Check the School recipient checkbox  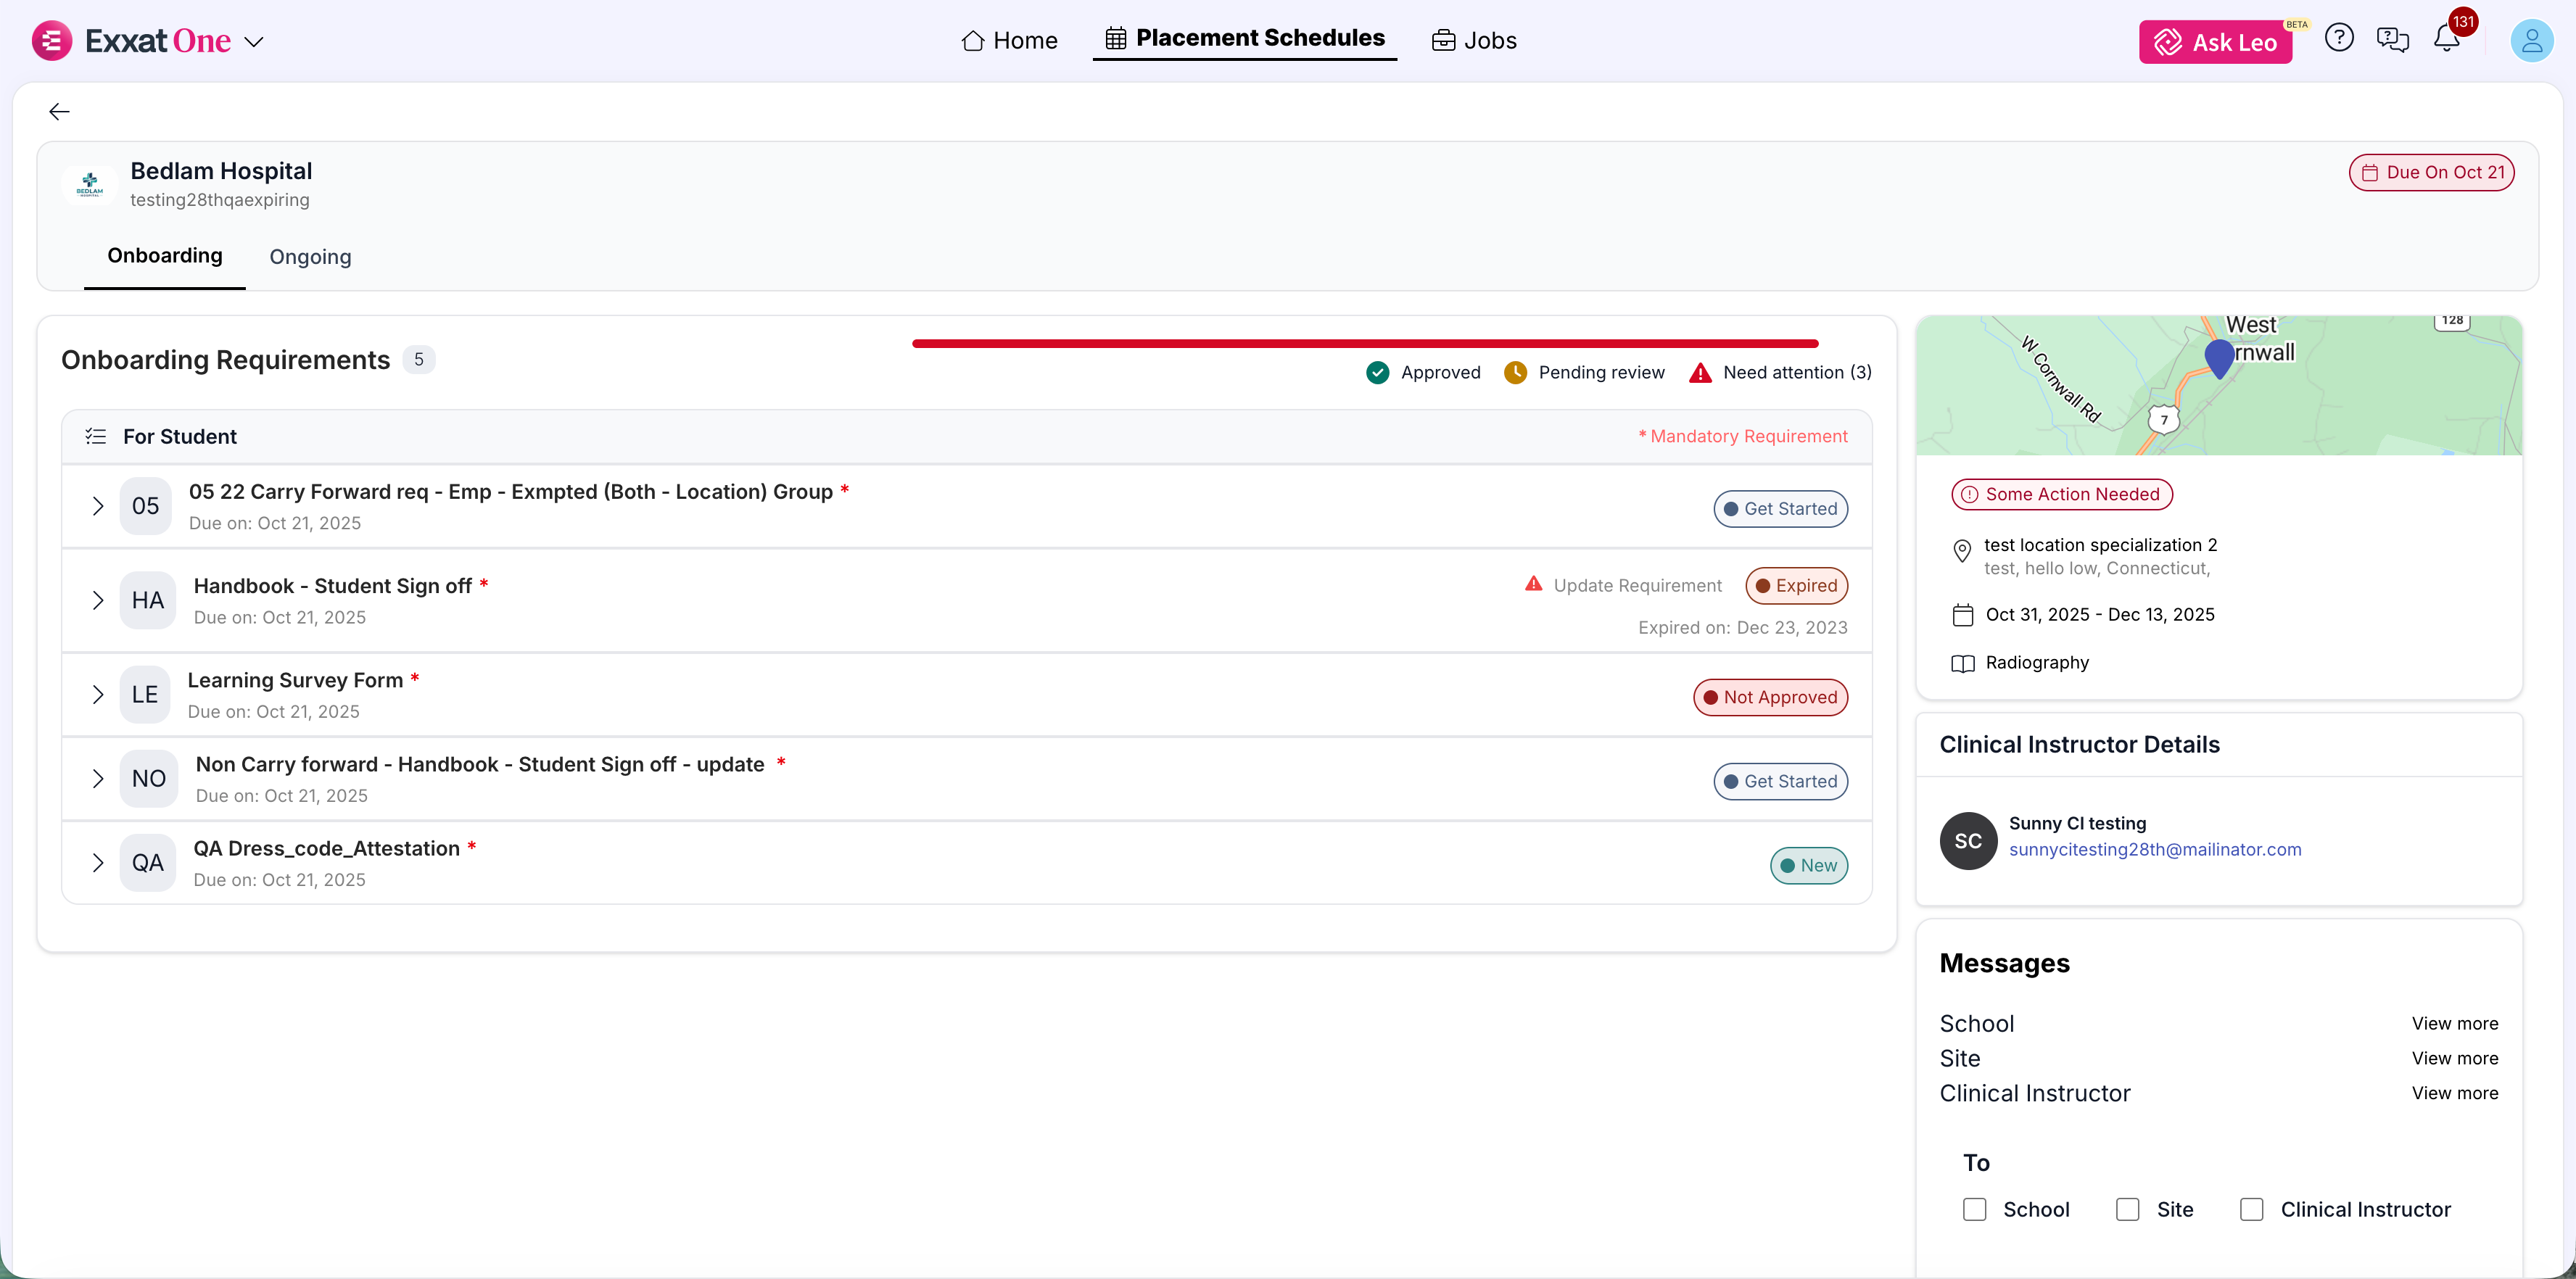[1975, 1210]
